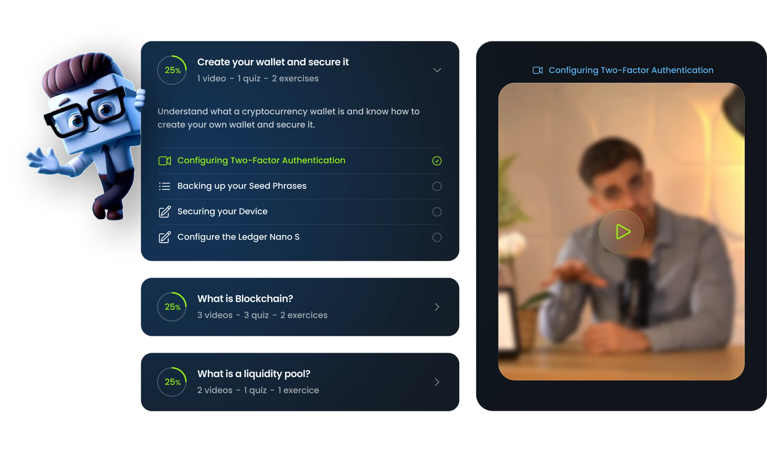Toggle completed checkmark for Two-Factor Authentication lesson
767x466 pixels.
point(437,161)
